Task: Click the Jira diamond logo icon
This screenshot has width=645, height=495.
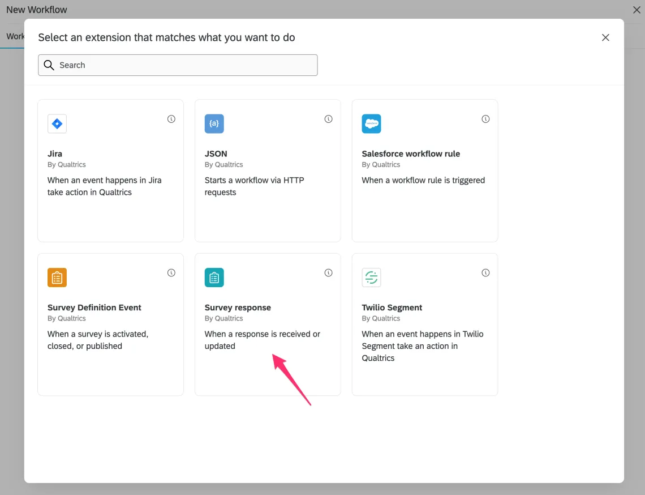Action: [x=57, y=123]
